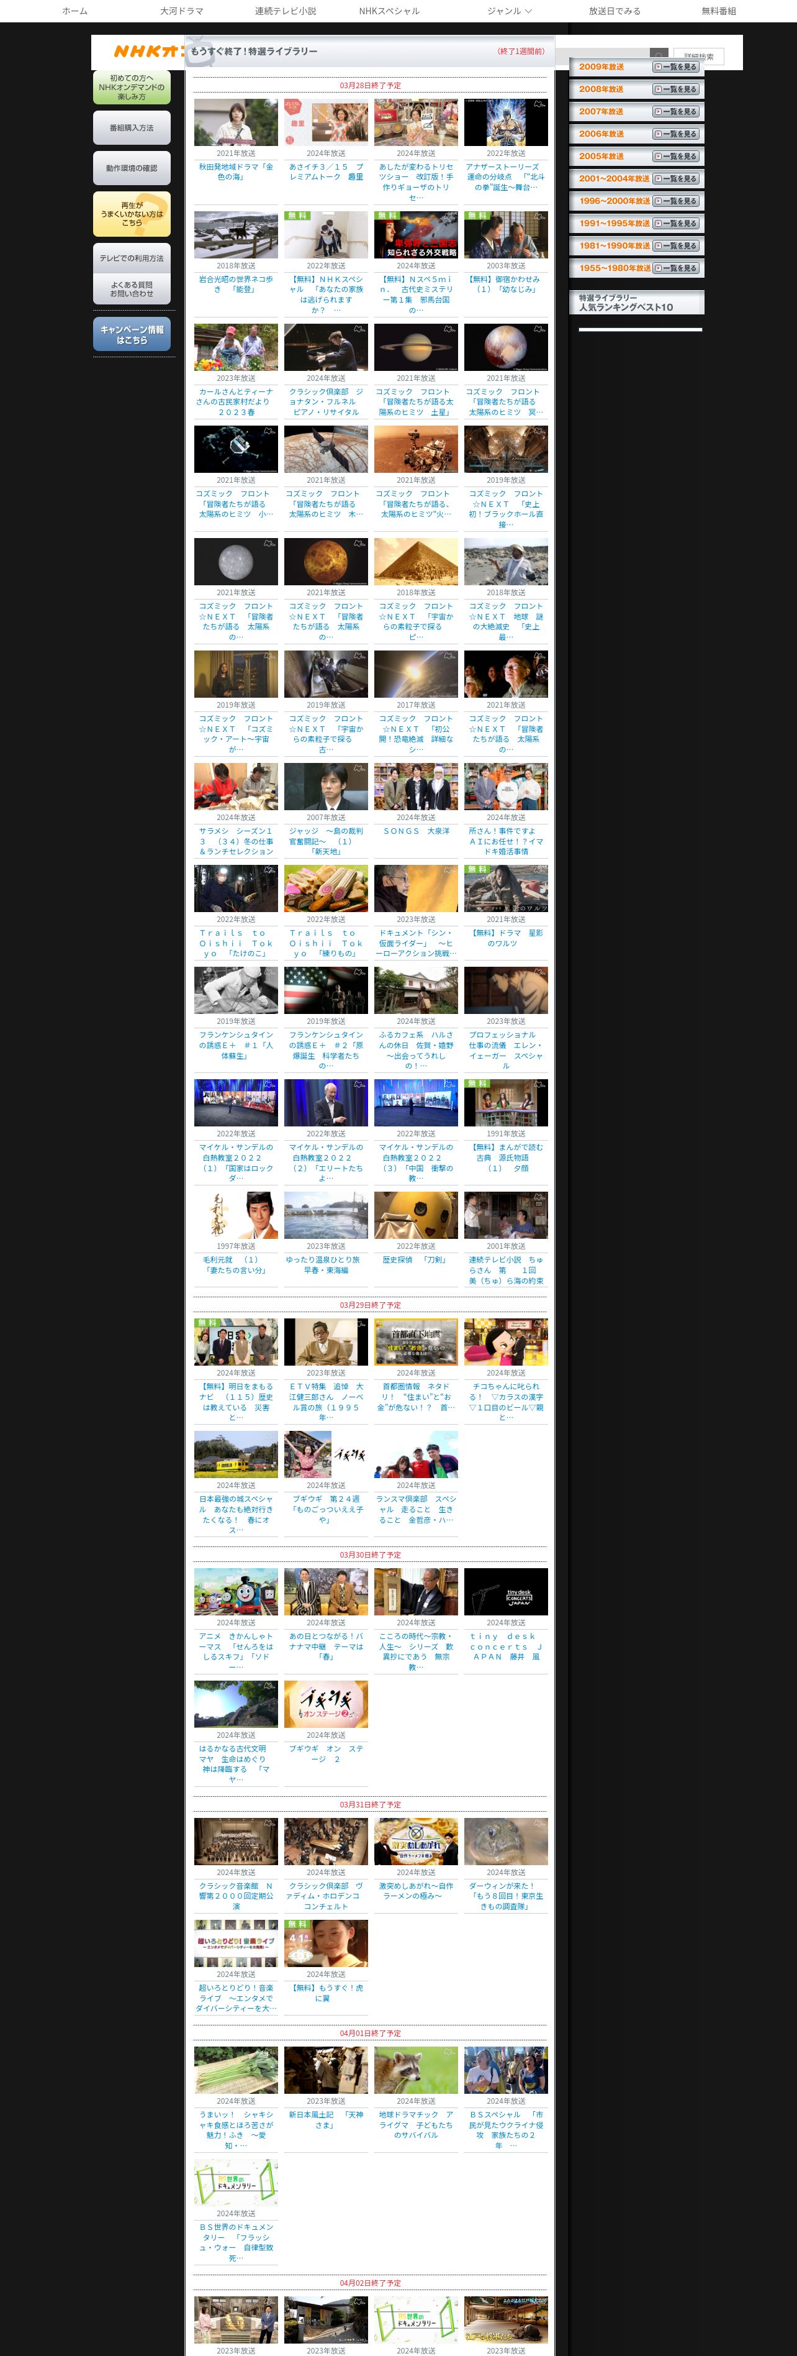Click the 所さん!事件ですよ title link
Screen dimensions: 797x2356
click(x=507, y=841)
